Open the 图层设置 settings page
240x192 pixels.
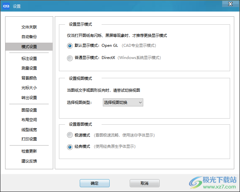coord(29,110)
